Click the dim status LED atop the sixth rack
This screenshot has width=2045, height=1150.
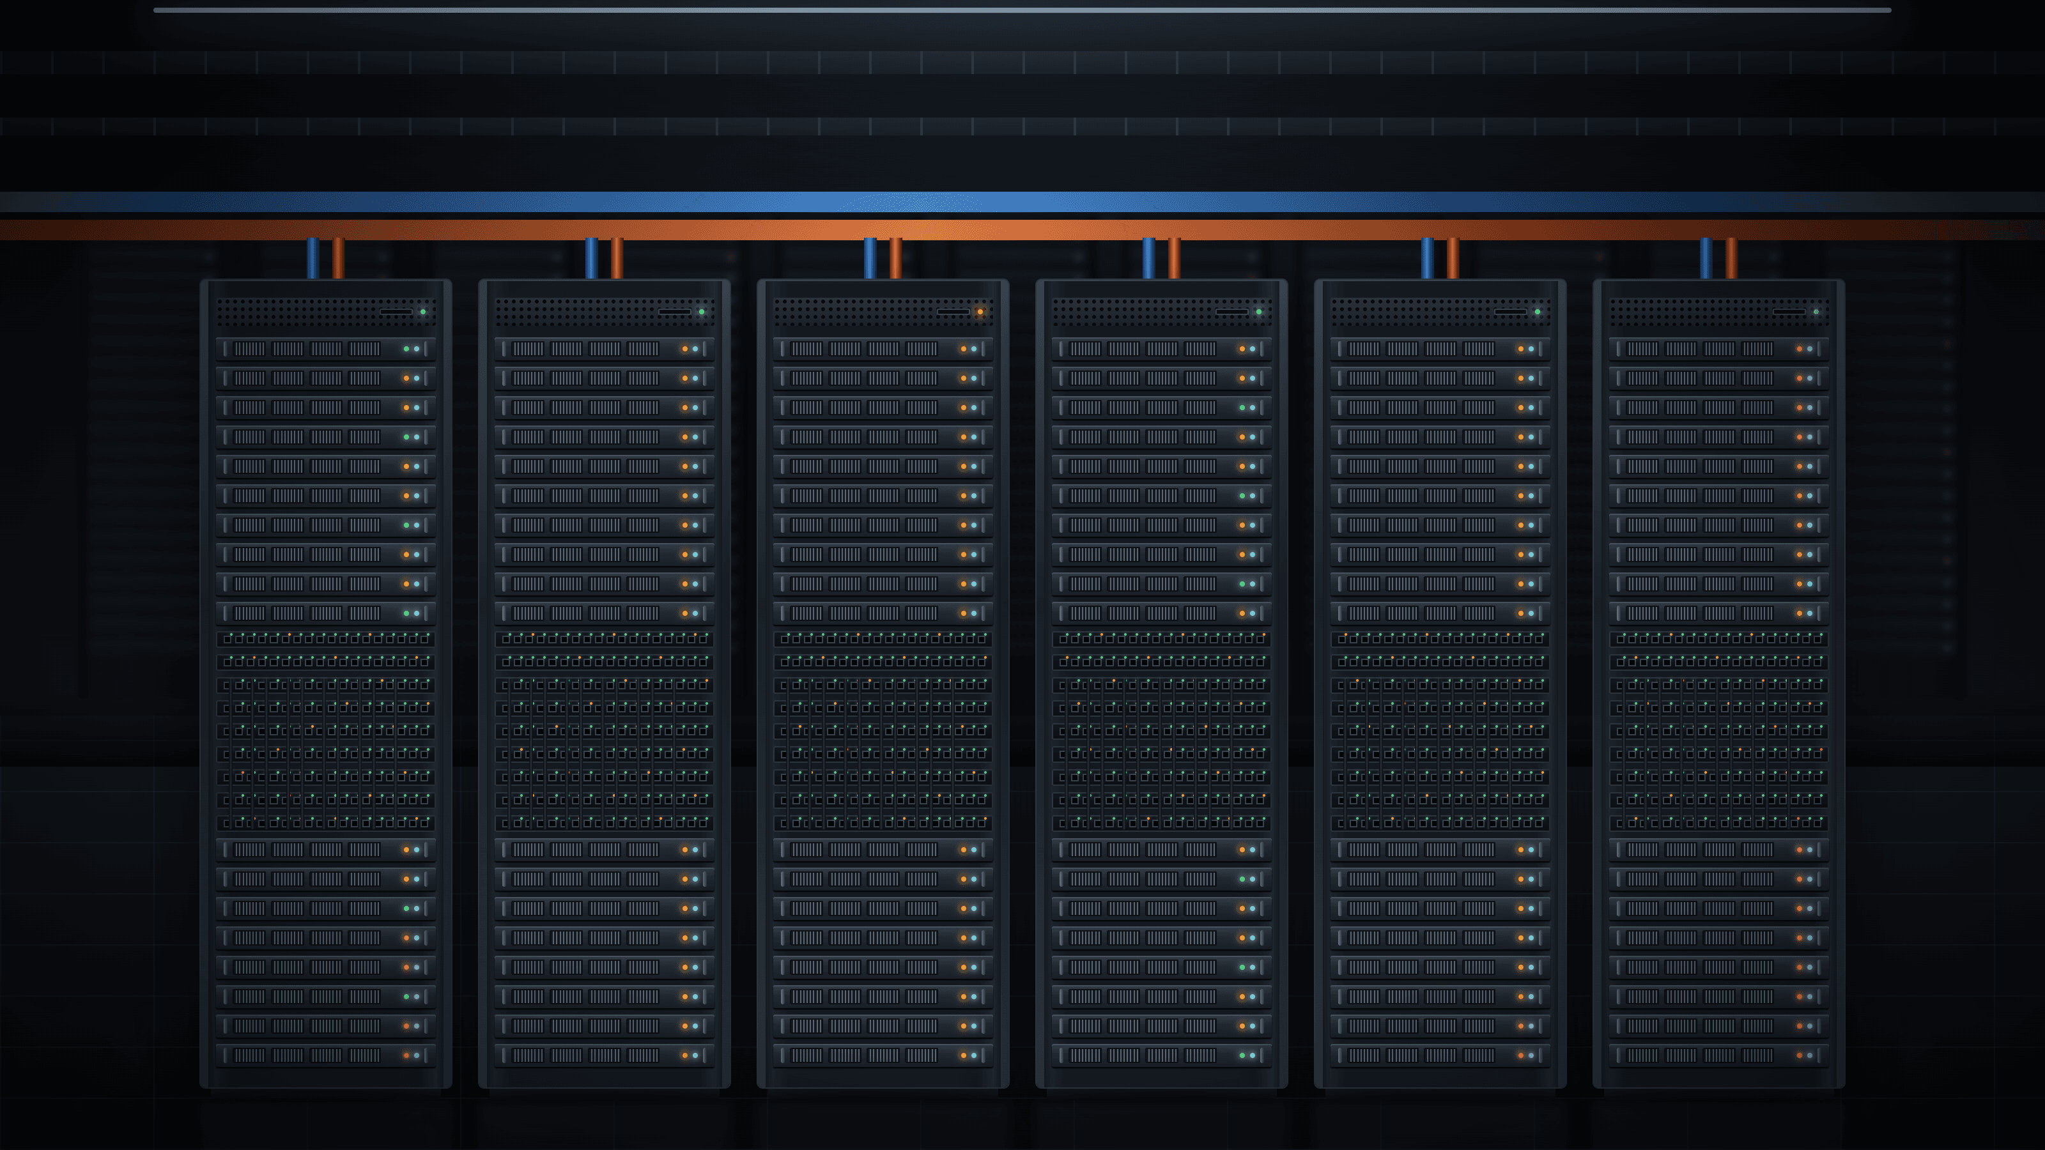(1816, 312)
